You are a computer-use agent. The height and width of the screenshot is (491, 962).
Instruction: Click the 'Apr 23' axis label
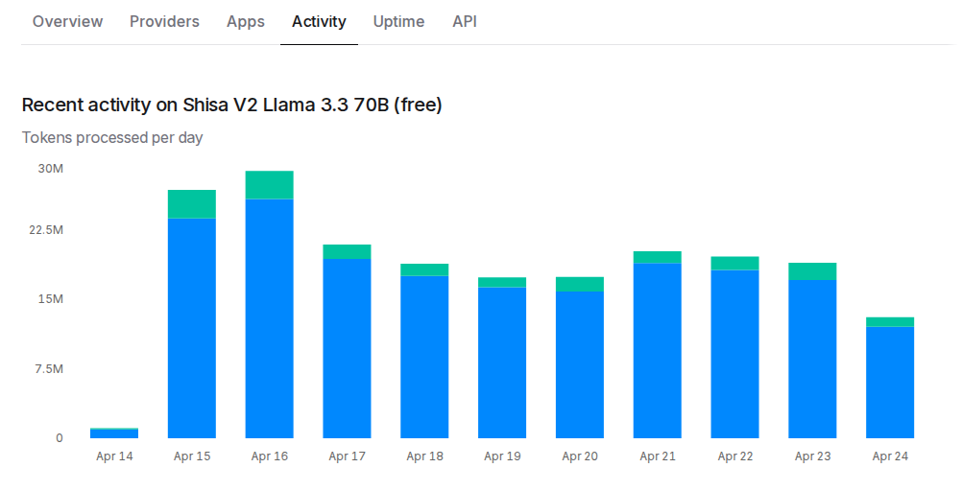[x=812, y=456]
